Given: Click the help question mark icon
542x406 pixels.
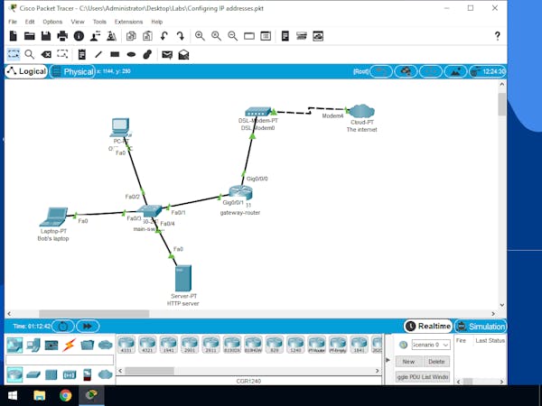Looking at the screenshot, I should point(497,36).
